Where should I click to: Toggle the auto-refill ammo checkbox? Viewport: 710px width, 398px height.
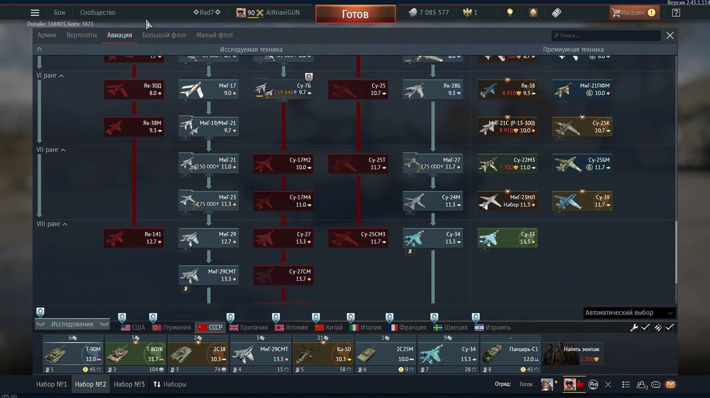669,328
